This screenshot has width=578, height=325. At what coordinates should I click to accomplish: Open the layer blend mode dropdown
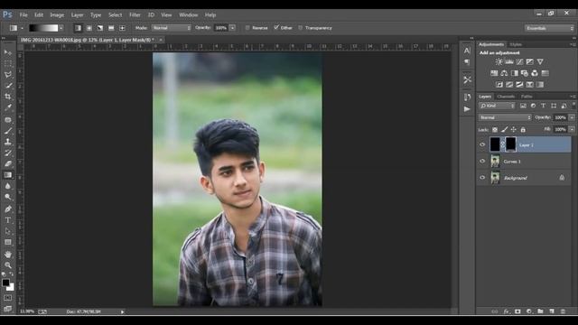(505, 117)
